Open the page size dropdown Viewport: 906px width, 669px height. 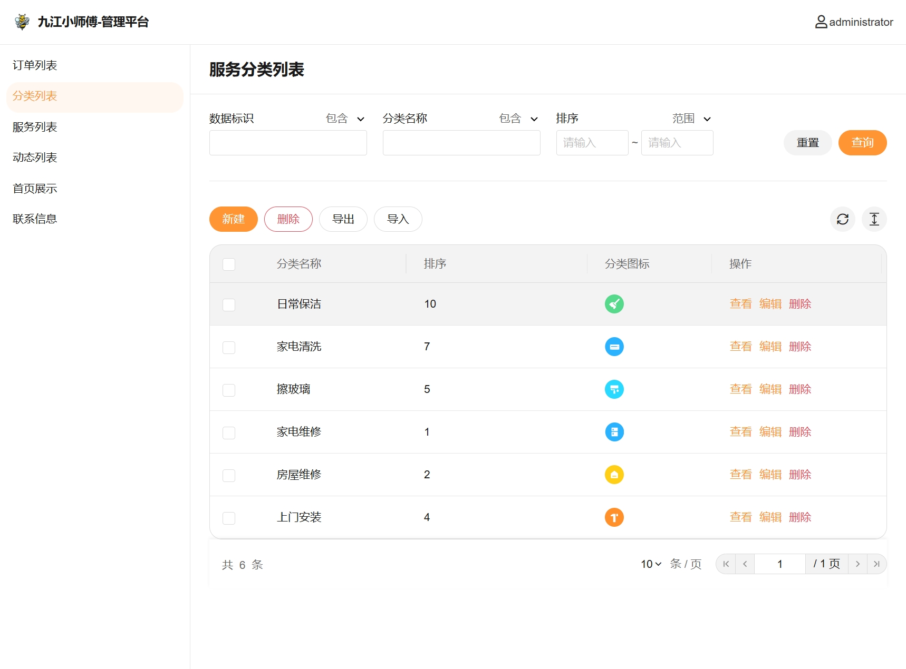tap(651, 564)
